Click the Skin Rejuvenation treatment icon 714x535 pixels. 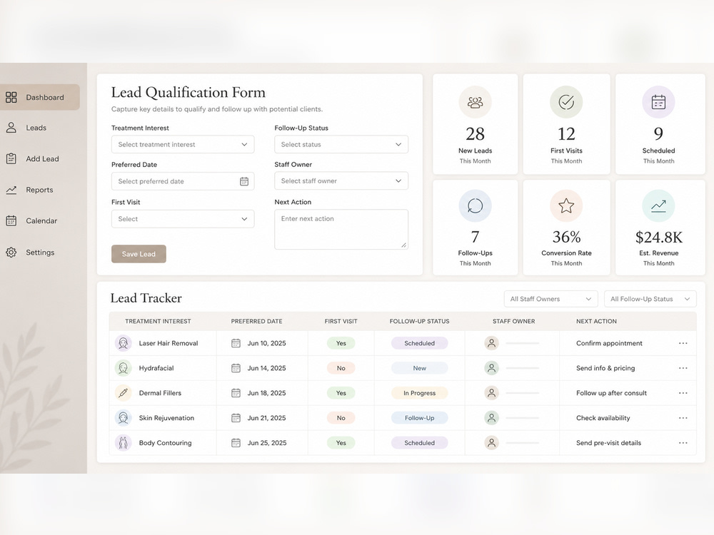[123, 417]
